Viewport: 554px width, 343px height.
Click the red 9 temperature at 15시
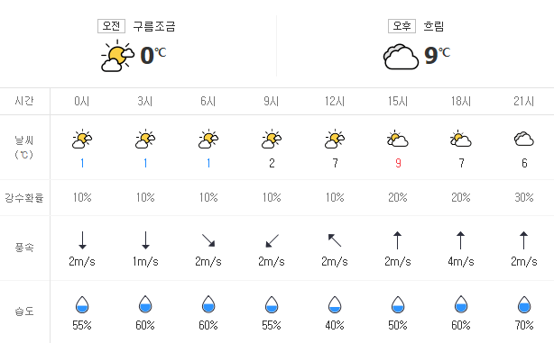398,163
